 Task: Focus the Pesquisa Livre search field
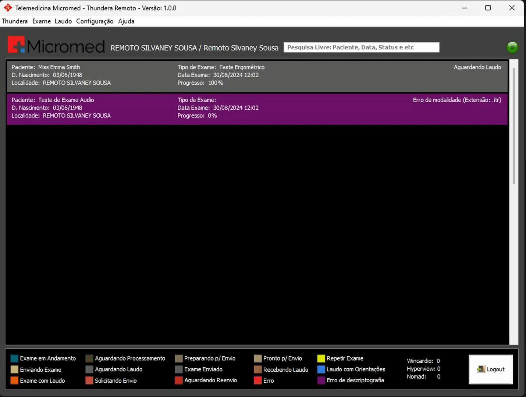[361, 47]
